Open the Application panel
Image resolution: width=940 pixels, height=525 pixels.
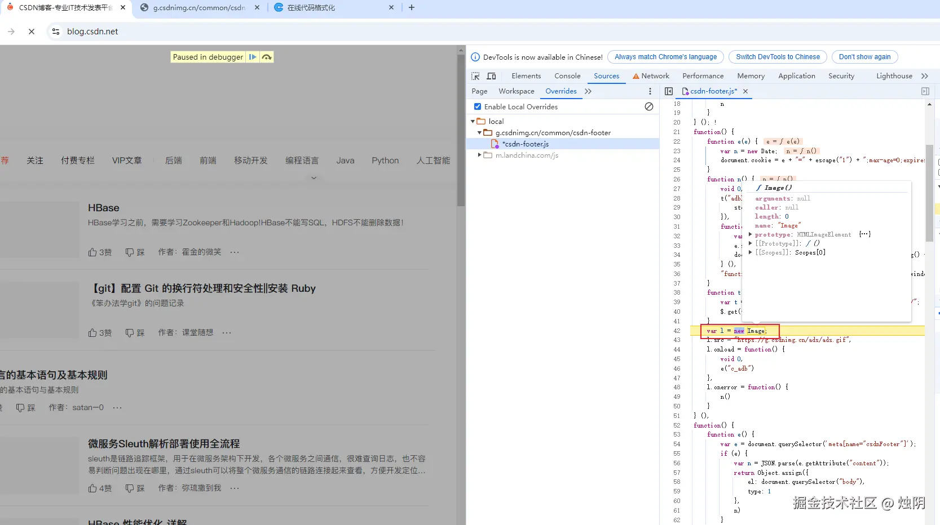pyautogui.click(x=796, y=76)
